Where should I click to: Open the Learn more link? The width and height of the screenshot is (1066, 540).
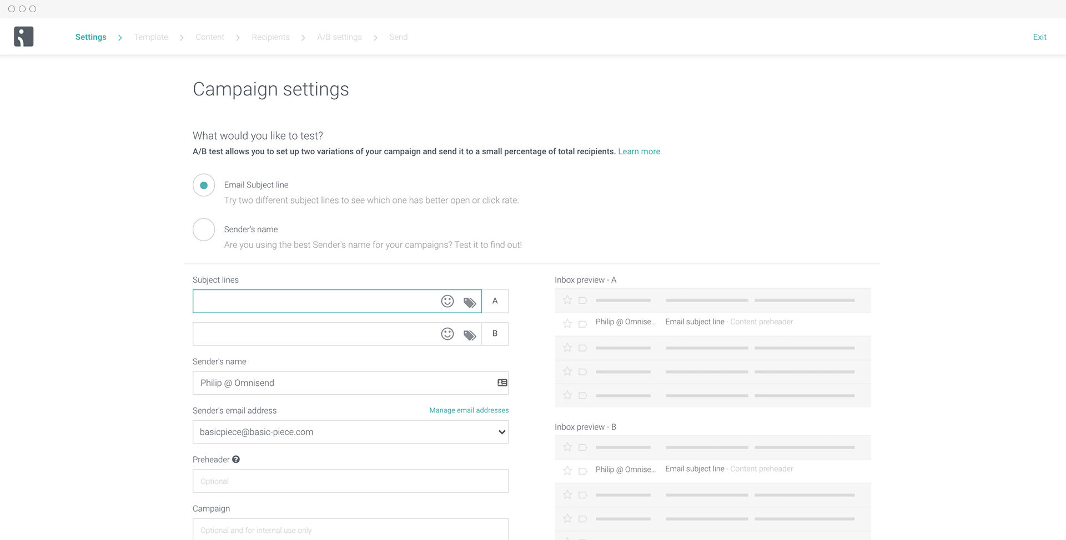pyautogui.click(x=639, y=151)
